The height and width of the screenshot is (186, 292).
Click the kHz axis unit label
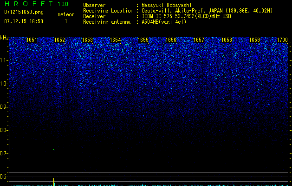pos(4,38)
